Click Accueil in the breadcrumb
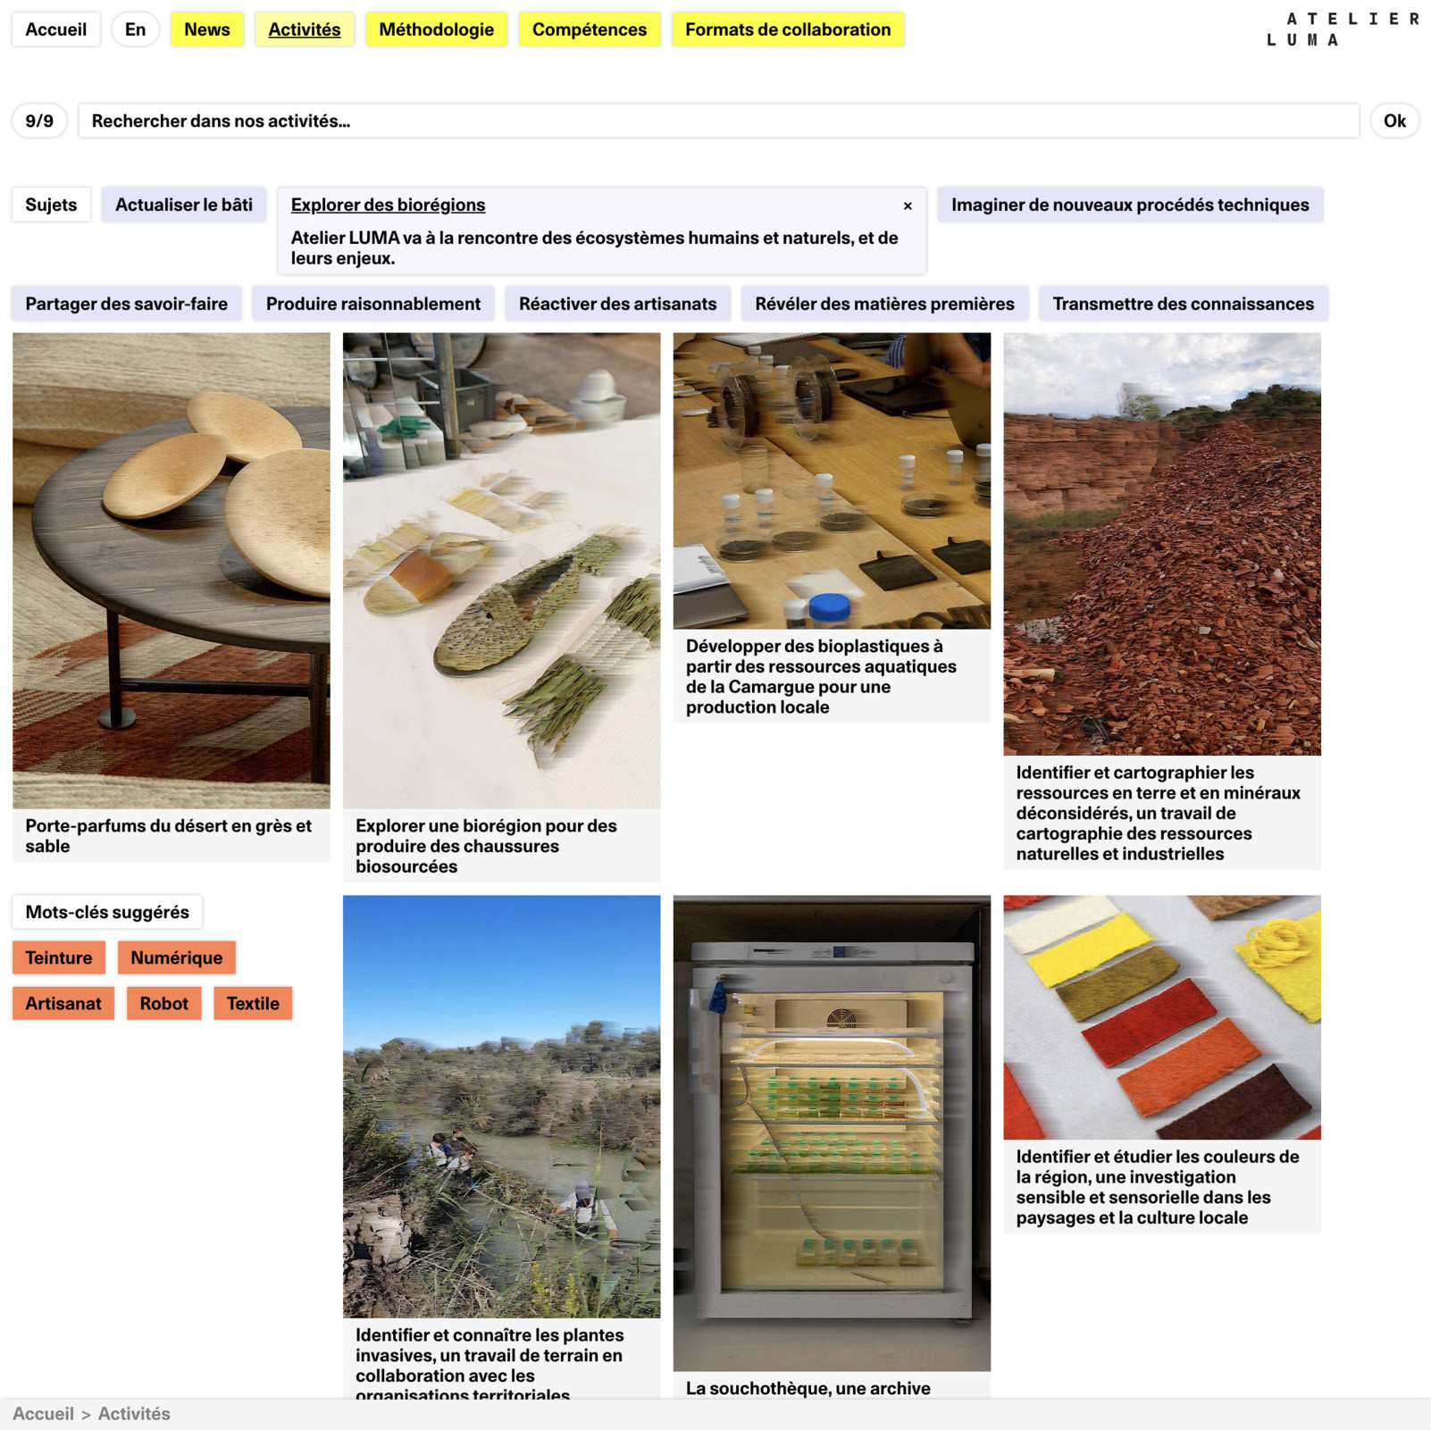1431x1430 pixels. (43, 1414)
